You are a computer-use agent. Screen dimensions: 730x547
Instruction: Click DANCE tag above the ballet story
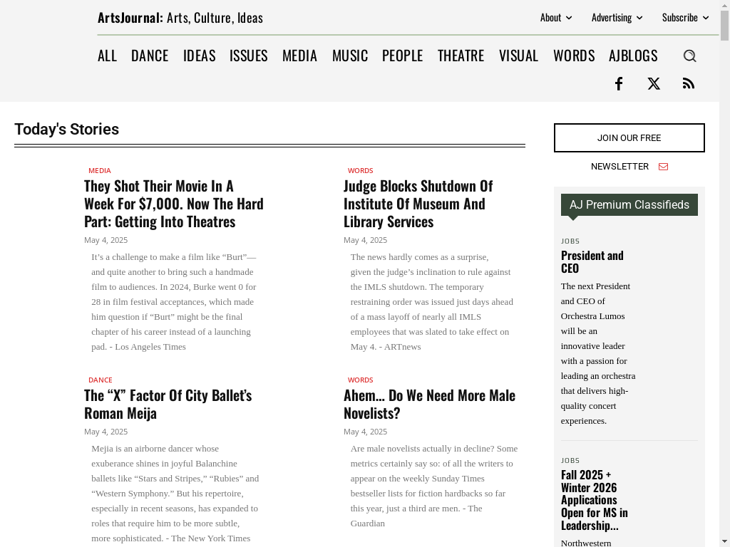click(x=100, y=380)
